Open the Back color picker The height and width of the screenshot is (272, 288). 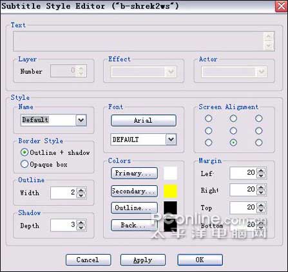(134, 225)
